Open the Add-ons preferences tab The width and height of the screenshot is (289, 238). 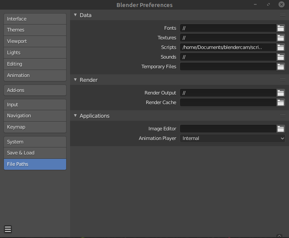pyautogui.click(x=35, y=90)
